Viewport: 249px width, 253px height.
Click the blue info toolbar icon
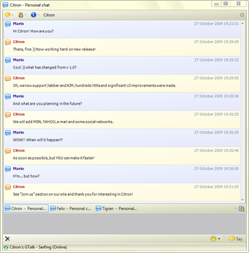click(34, 15)
